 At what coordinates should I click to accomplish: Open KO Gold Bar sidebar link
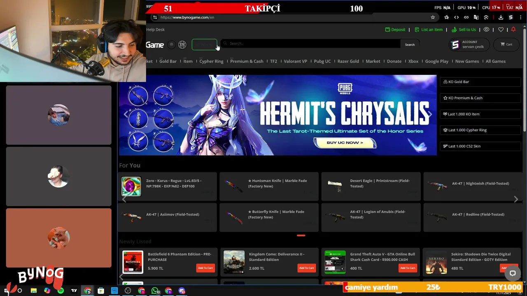click(480, 82)
